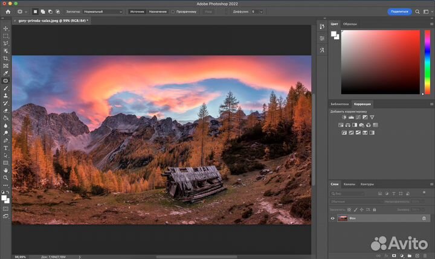Screen dimensions: 435x259
Task: Add an Invert adjustment
Action: 344,133
